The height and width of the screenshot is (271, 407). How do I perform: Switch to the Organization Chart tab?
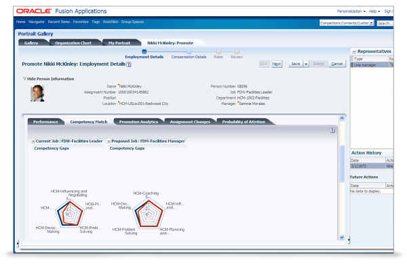[x=73, y=43]
